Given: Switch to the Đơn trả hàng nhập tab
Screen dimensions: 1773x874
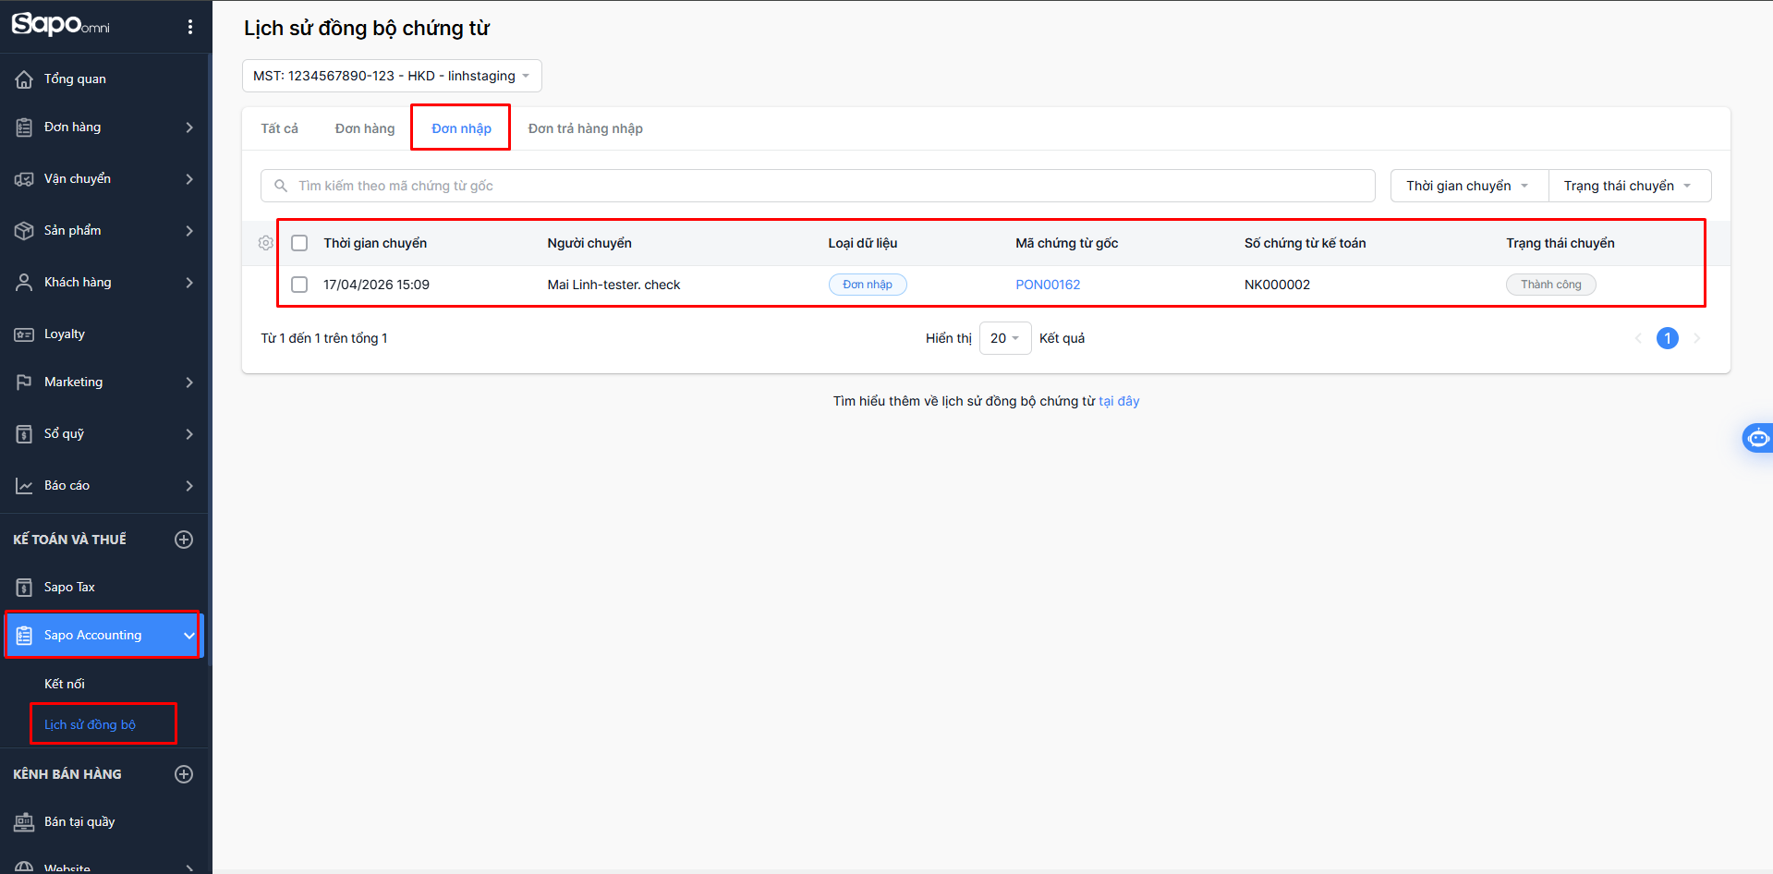Looking at the screenshot, I should click(585, 128).
